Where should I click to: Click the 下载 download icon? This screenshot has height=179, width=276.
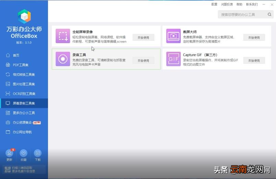[38, 153]
